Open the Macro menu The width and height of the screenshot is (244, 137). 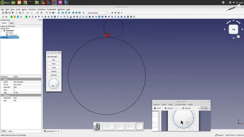[24, 10]
